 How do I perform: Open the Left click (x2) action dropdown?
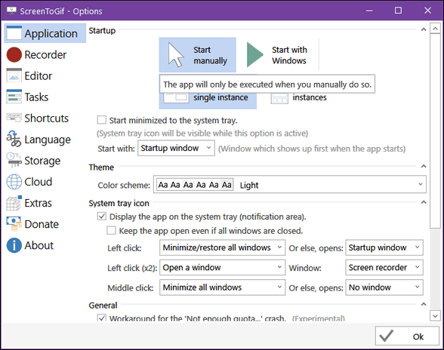pos(222,267)
